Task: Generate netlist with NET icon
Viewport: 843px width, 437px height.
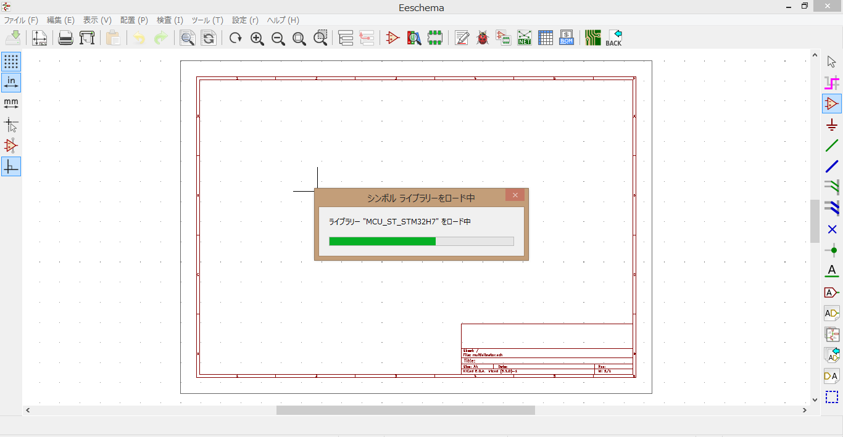Action: click(525, 38)
